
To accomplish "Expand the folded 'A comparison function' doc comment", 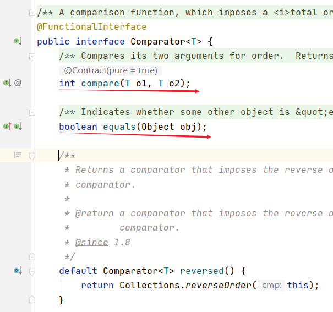I will (32, 13).
